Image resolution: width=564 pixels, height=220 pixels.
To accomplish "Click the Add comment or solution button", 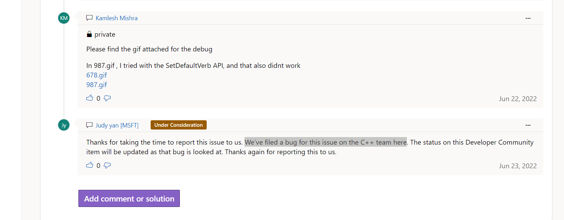I will point(129,198).
